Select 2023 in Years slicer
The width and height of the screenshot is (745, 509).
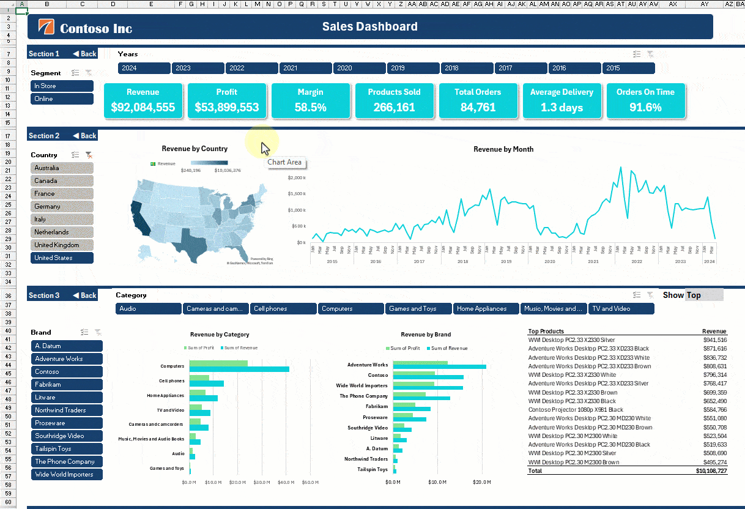tap(198, 69)
